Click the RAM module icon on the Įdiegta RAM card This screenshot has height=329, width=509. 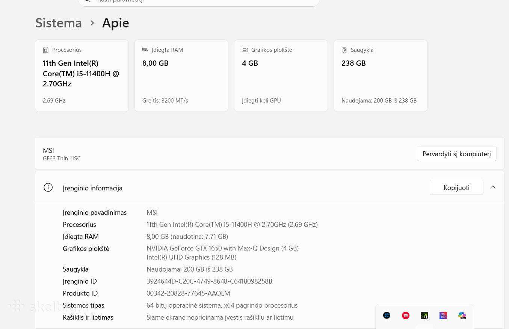click(145, 50)
